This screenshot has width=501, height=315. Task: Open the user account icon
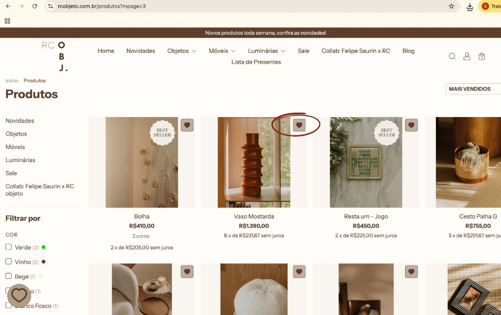(467, 56)
